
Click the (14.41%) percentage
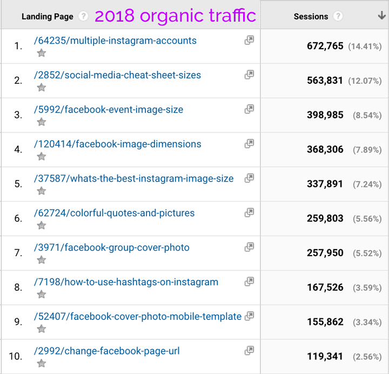click(x=365, y=46)
